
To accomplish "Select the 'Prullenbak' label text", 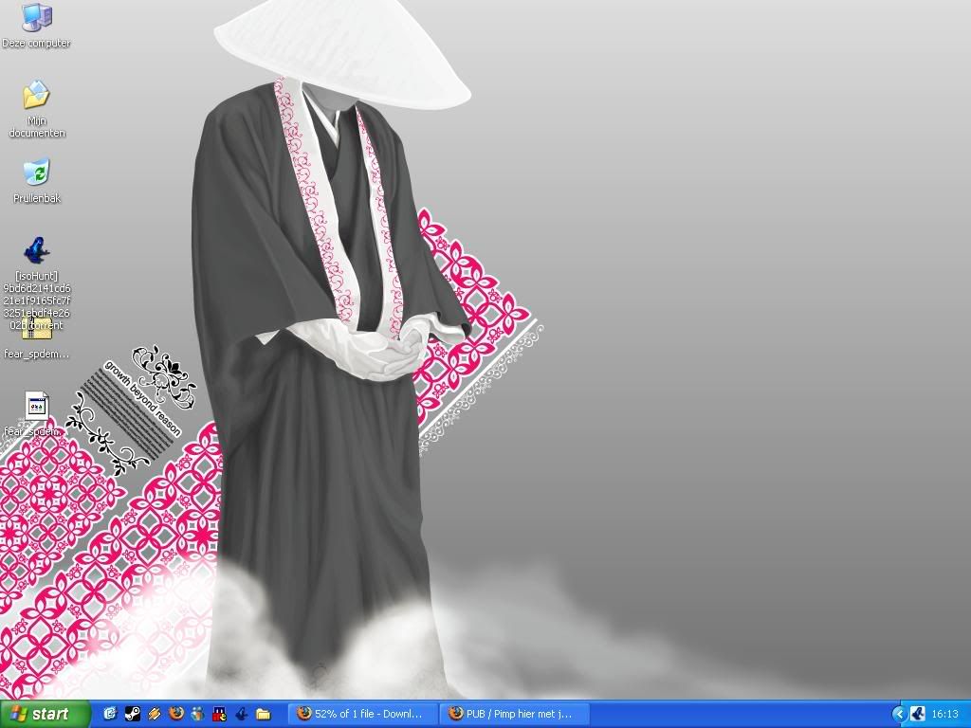I will pyautogui.click(x=37, y=199).
